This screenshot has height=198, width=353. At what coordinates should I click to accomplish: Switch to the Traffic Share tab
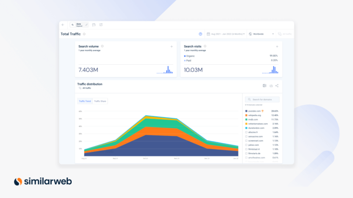[x=100, y=101]
